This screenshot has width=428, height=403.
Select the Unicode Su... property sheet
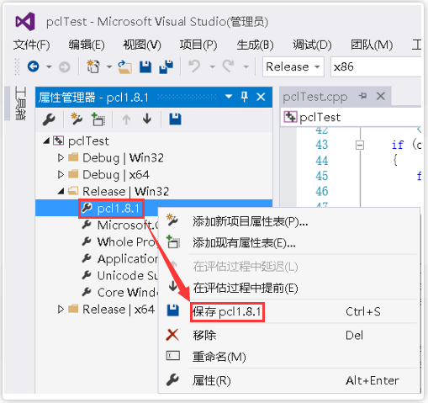coord(128,276)
